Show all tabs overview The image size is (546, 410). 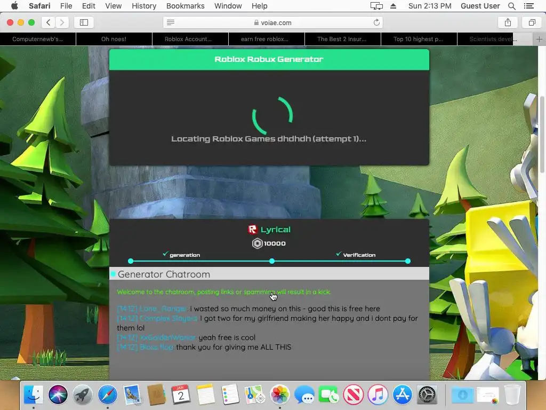[532, 22]
